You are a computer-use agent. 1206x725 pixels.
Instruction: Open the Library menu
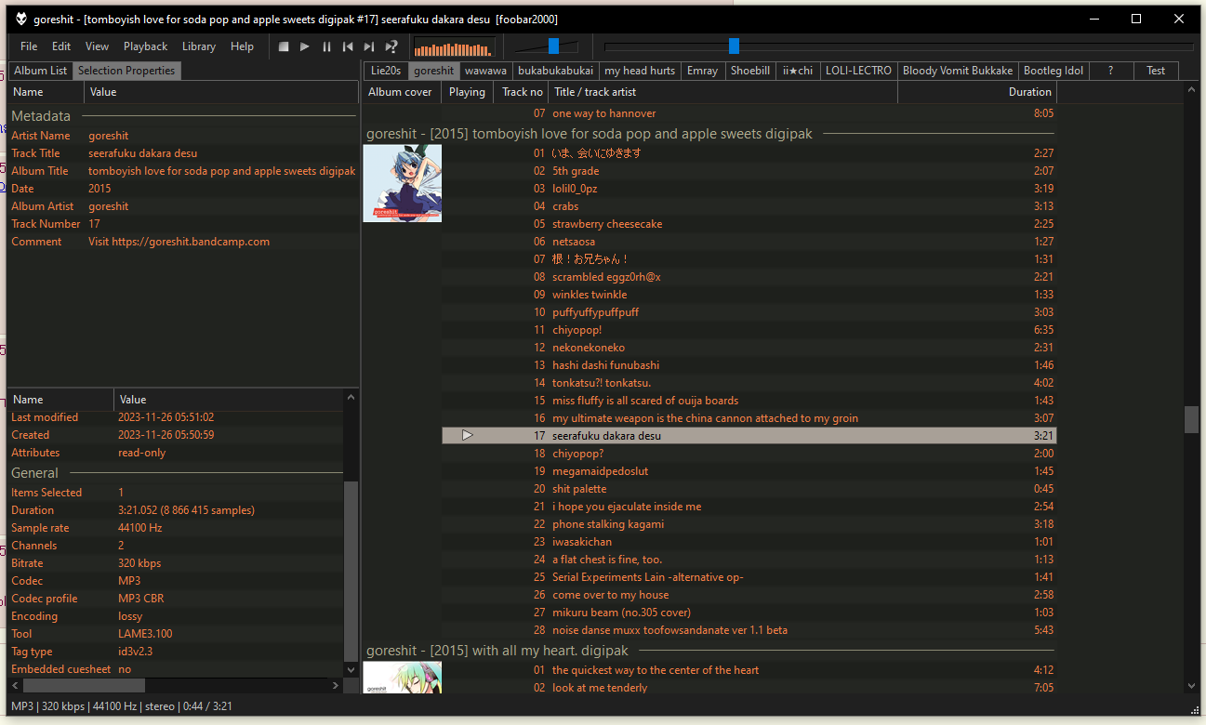click(199, 46)
